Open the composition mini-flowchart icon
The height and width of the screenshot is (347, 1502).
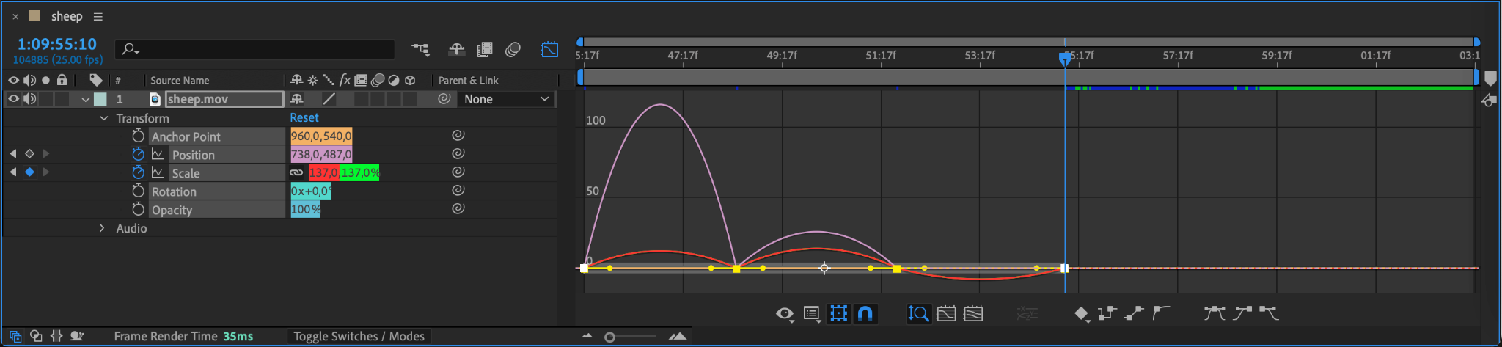420,49
